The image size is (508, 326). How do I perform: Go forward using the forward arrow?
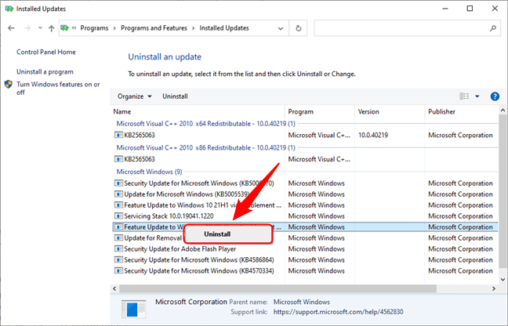click(x=27, y=28)
